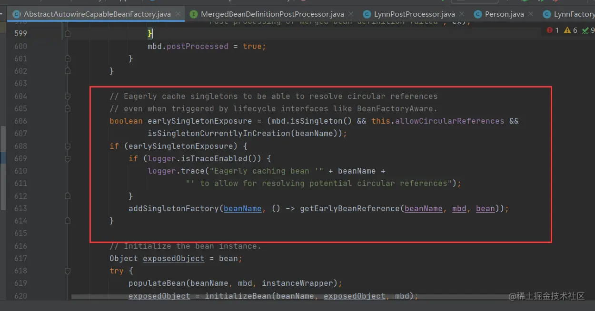Click 'Eagerly cache singletons' comment line
The width and height of the screenshot is (595, 311).
274,96
